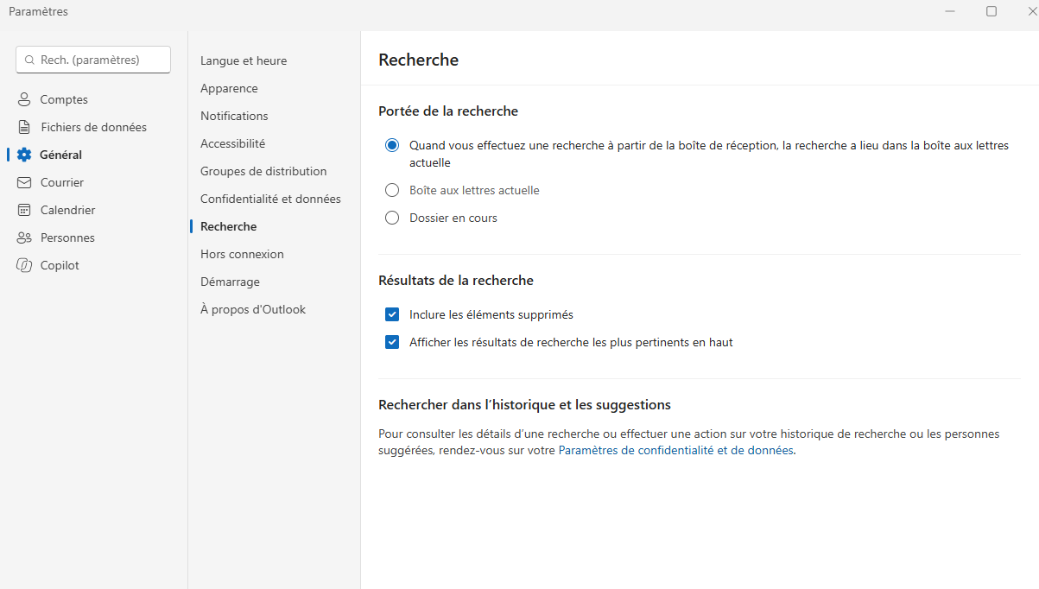The height and width of the screenshot is (589, 1039).
Task: Maximize the Paramètres window
Action: pos(991,11)
